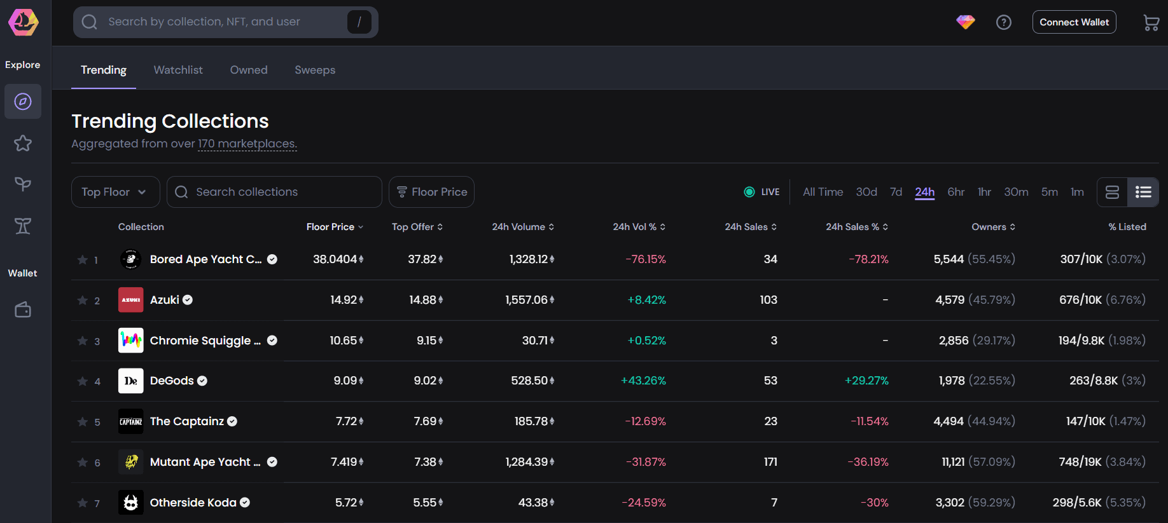Select the 24h time range

coord(925,192)
